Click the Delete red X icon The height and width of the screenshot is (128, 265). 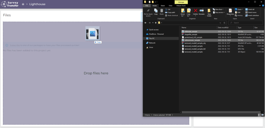(x=196, y=11)
